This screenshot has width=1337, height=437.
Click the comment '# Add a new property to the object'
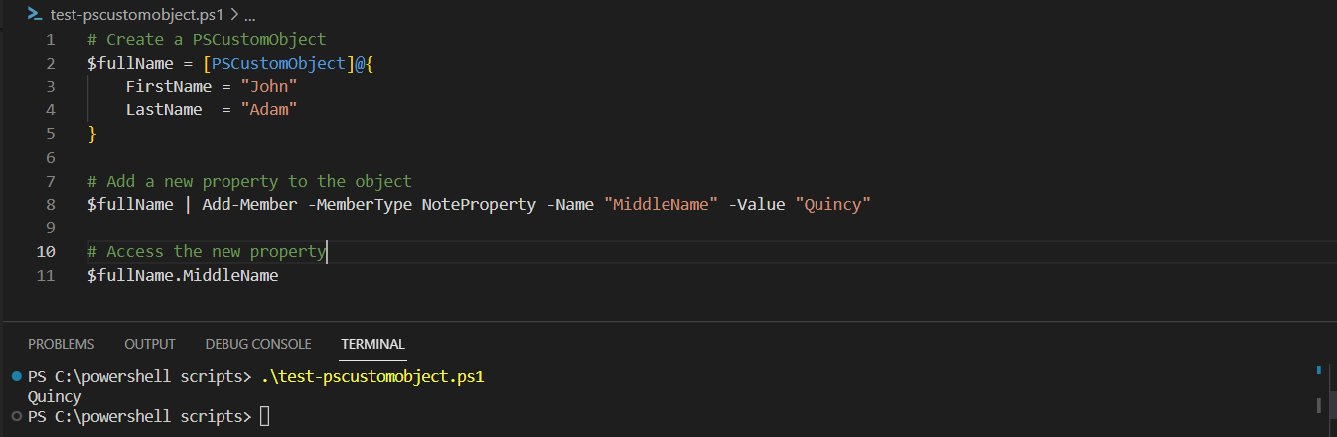point(249,181)
